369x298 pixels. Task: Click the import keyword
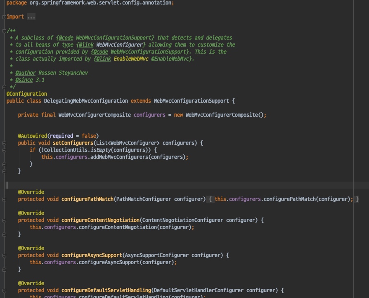[15, 17]
